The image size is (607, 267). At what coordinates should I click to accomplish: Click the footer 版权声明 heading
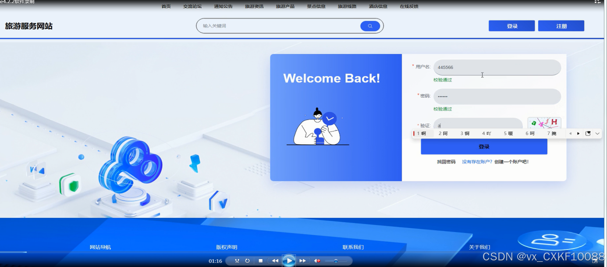click(227, 247)
